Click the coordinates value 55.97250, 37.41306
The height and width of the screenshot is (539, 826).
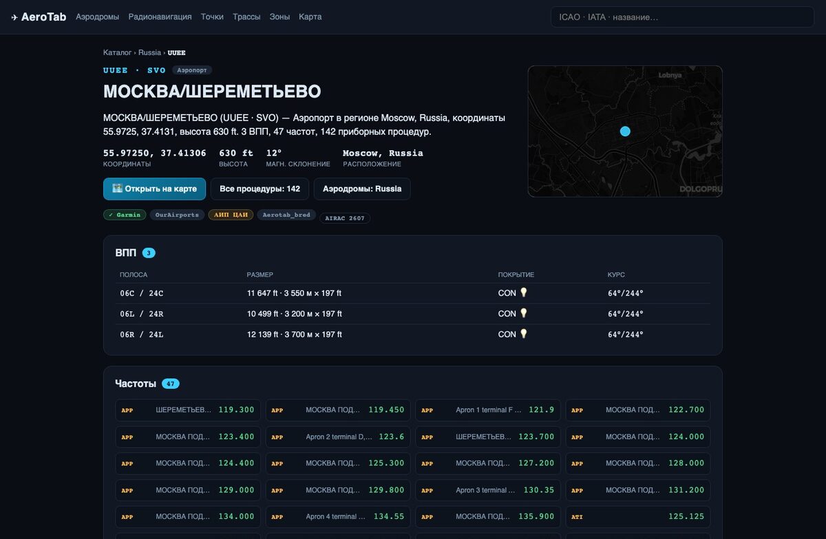[155, 153]
